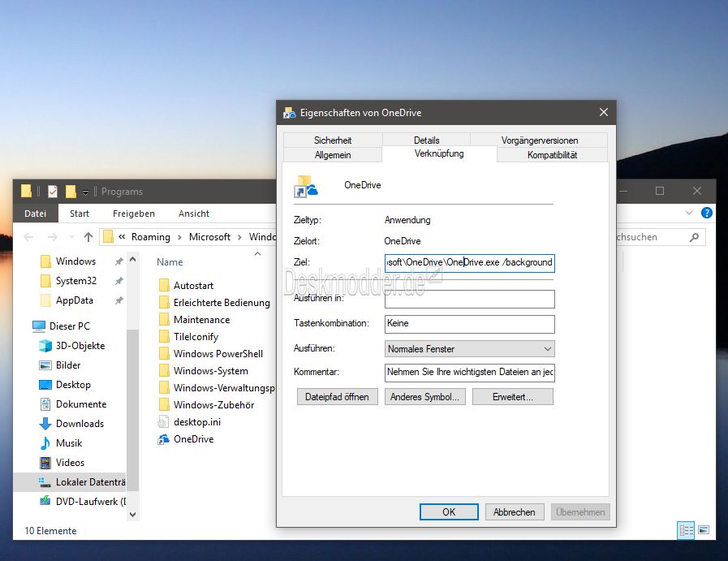Switch to details view via status bar icon
The width and height of the screenshot is (728, 561).
pyautogui.click(x=686, y=530)
